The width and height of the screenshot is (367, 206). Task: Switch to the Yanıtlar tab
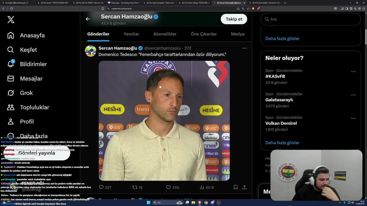(x=131, y=34)
